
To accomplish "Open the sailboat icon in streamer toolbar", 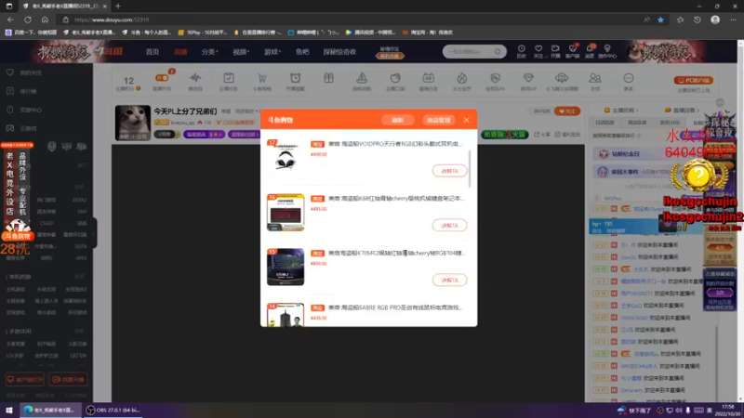I will pos(362,78).
